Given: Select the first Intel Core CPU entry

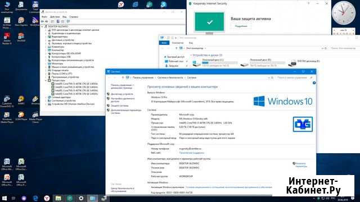Looking at the screenshot, I should tap(76, 84).
